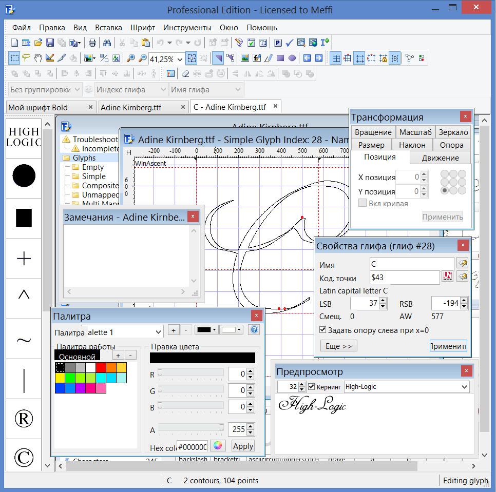Click the Print icon in the toolbar

coord(92,43)
